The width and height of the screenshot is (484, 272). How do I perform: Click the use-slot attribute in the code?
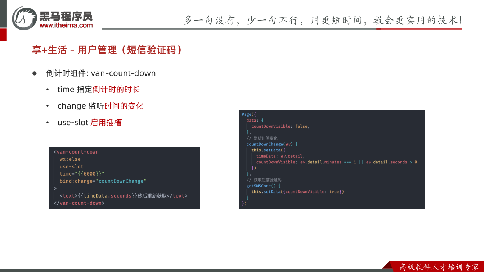click(x=72, y=167)
